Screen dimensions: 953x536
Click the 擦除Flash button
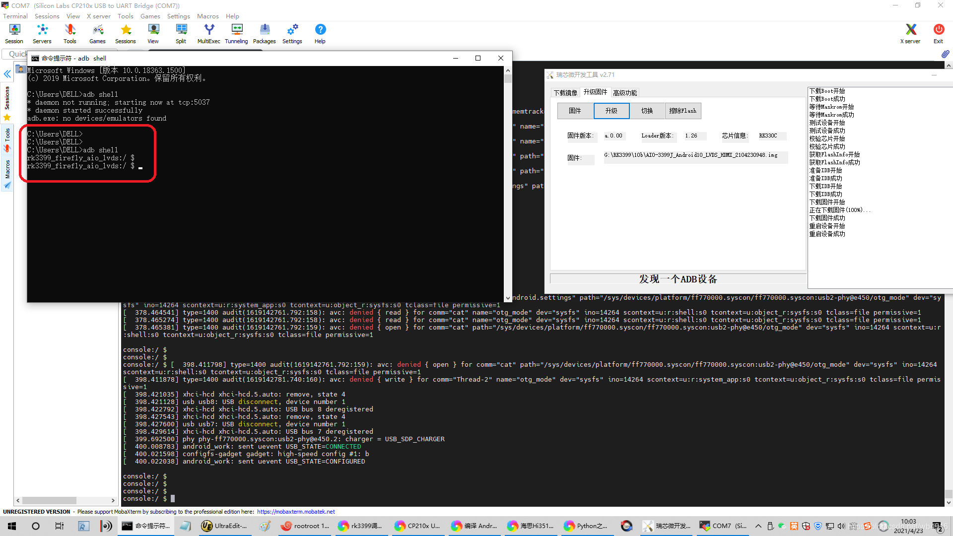(x=682, y=111)
